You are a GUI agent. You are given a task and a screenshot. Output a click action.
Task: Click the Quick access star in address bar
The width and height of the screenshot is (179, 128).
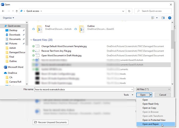(21, 11)
